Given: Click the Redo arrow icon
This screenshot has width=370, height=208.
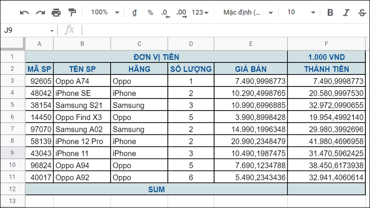Looking at the screenshot, I should [x=40, y=12].
